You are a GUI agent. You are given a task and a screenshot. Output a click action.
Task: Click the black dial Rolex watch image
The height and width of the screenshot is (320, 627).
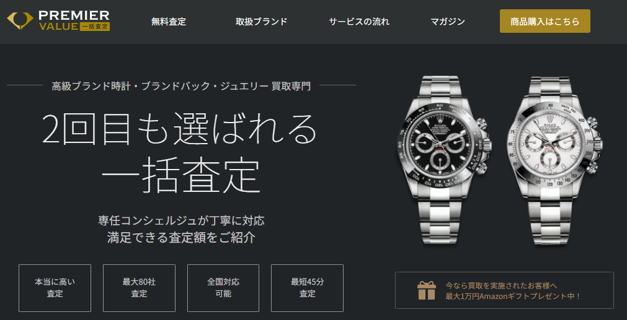(444, 159)
